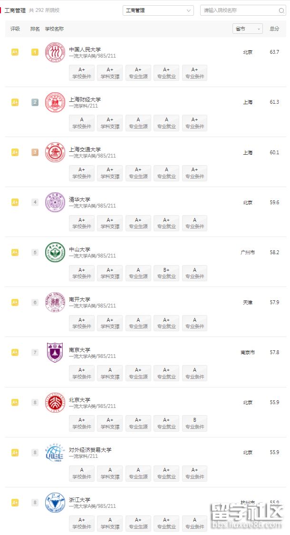Viewport: 290px width, 535px height.
Task: Click the Nanjing University shield logo
Action: pyautogui.click(x=55, y=352)
